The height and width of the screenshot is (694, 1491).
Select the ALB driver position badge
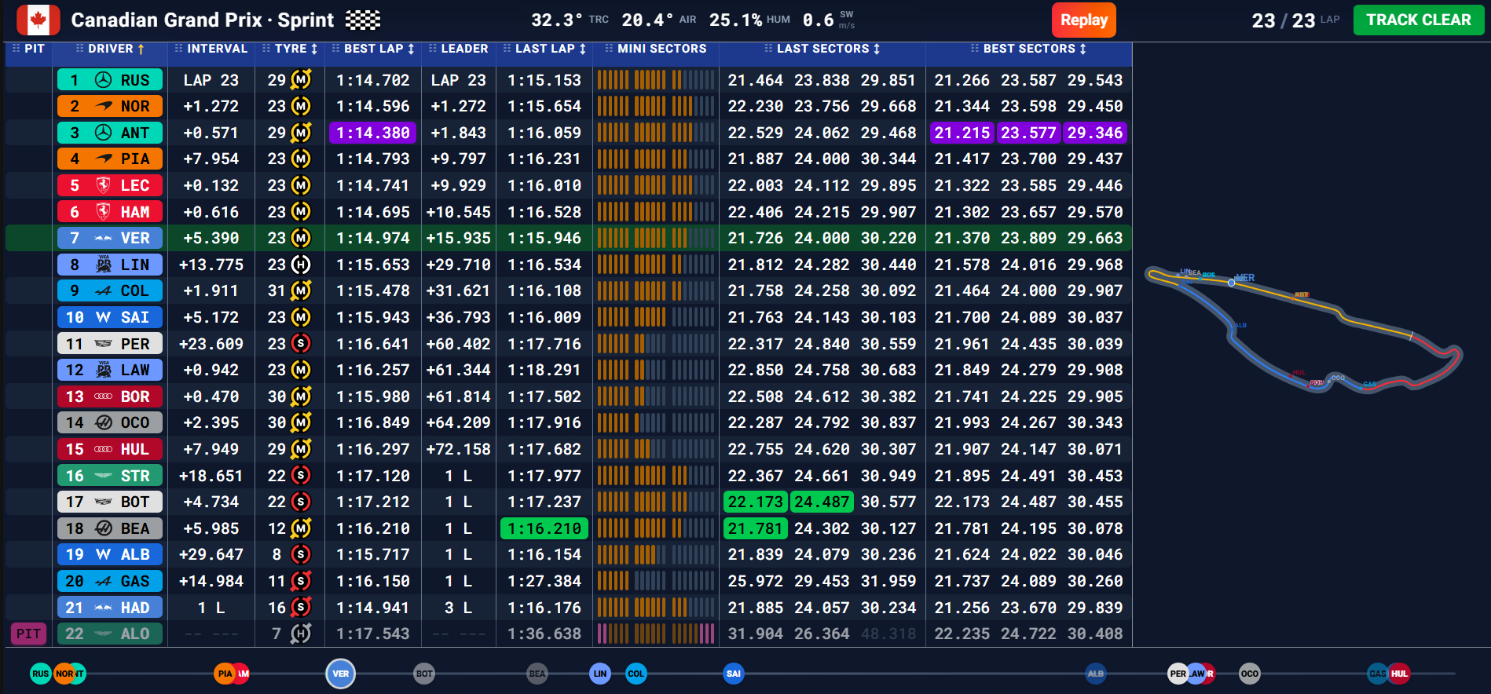pos(109,554)
